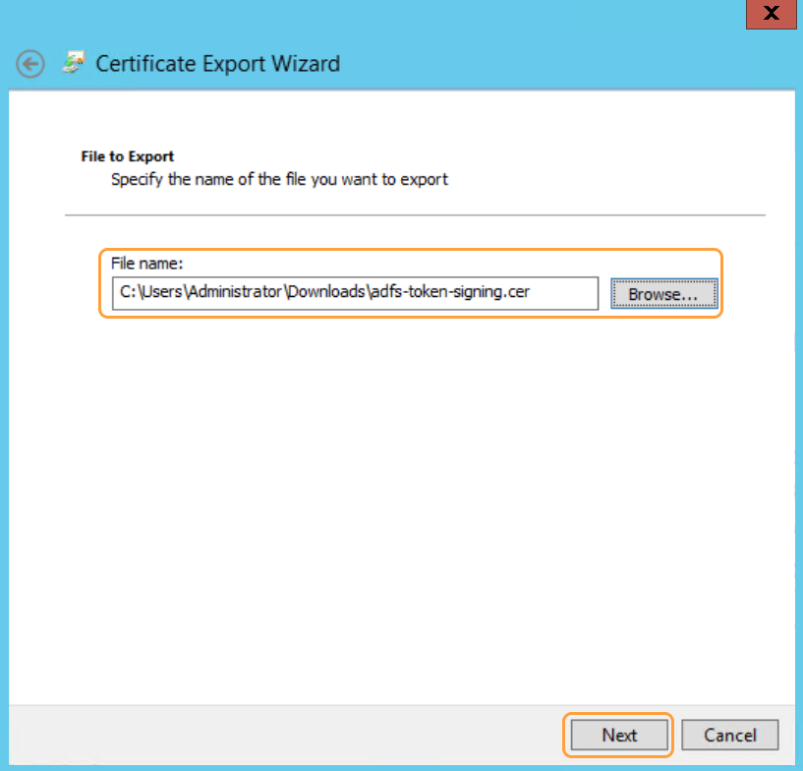Click the 'File to Export' heading
This screenshot has width=803, height=771.
(x=127, y=156)
